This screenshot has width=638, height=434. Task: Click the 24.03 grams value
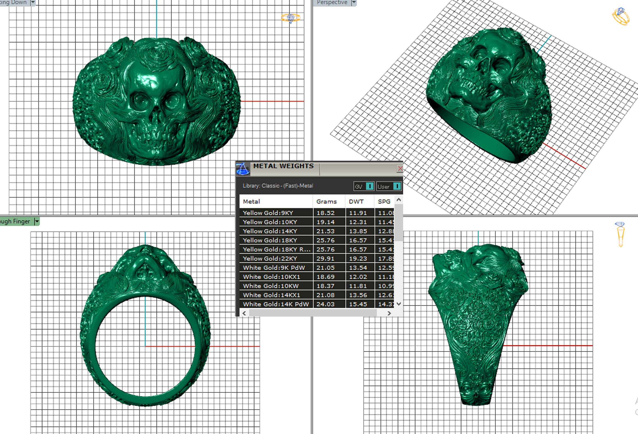325,304
